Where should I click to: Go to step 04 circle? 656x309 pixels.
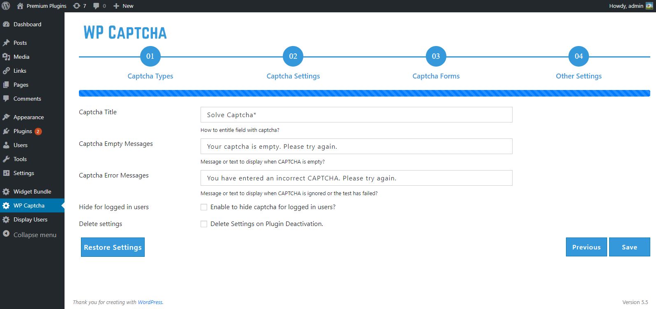coord(579,56)
